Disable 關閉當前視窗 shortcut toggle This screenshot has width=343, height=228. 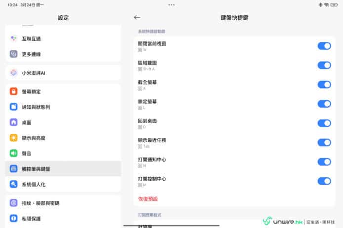pyautogui.click(x=324, y=46)
